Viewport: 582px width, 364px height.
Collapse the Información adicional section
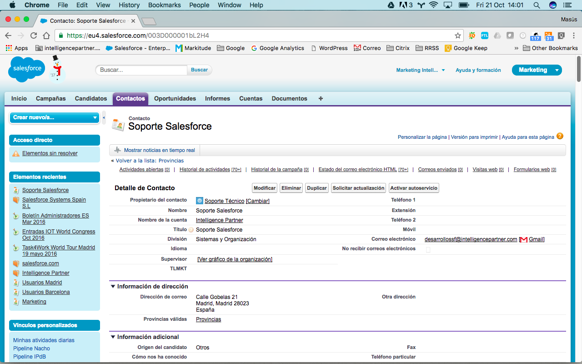113,337
